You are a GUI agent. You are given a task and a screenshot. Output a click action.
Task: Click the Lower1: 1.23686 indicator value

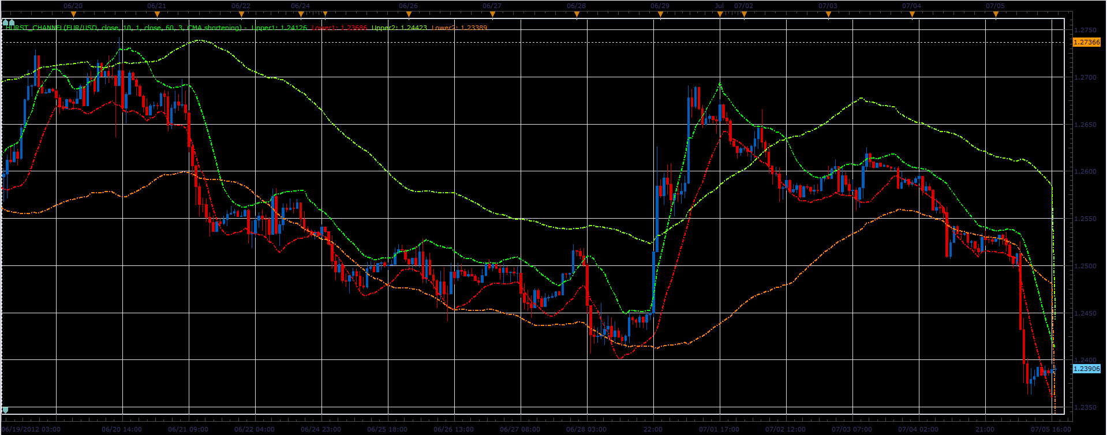click(x=339, y=28)
